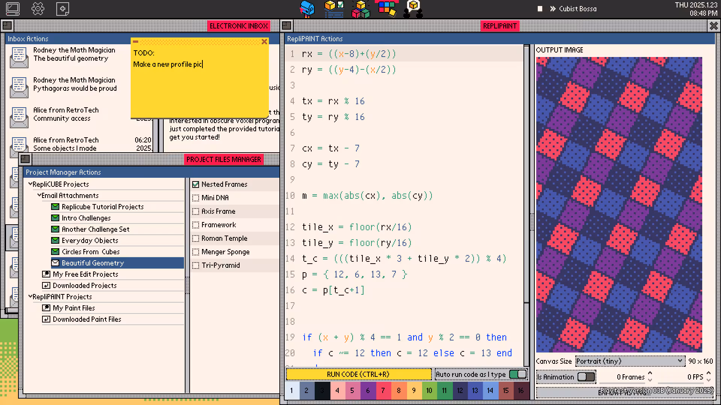721x405 pixels.
Task: Select palette color swatch 14
Action: (x=490, y=390)
